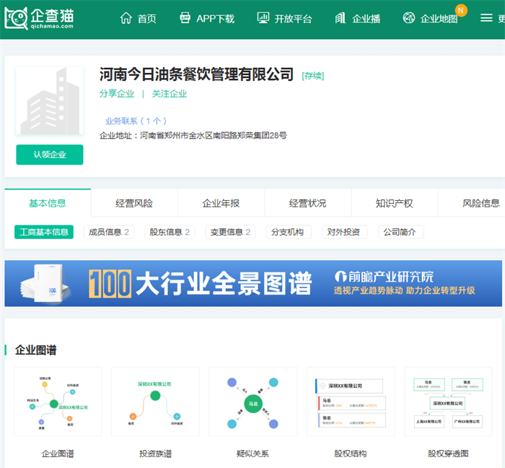Select the 工商基本信息 sub-tab
Image resolution: width=505 pixels, height=468 pixels.
tap(44, 232)
